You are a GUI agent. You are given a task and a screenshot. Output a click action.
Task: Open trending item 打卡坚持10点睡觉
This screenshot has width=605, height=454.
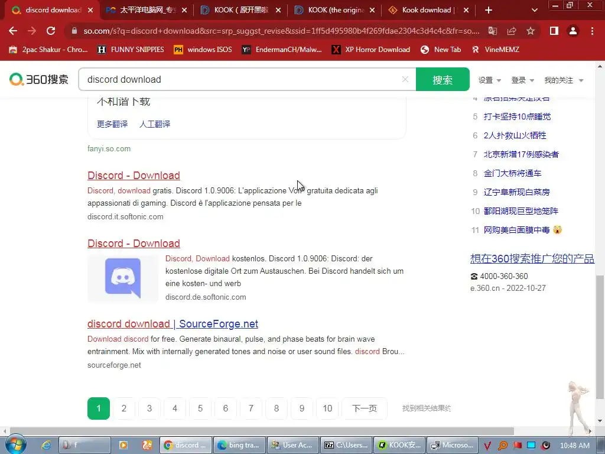coord(517,116)
